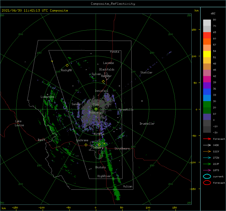Click the Cochrane city label
The height and width of the screenshot is (211, 226).
pyautogui.click(x=82, y=140)
